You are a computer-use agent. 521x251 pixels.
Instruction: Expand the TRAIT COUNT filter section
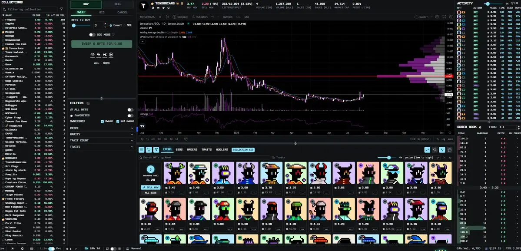[101, 140]
